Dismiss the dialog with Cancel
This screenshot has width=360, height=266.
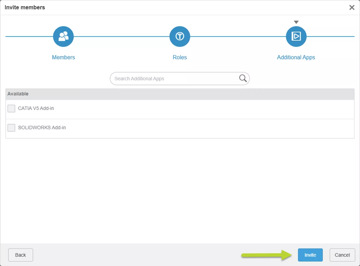click(342, 255)
